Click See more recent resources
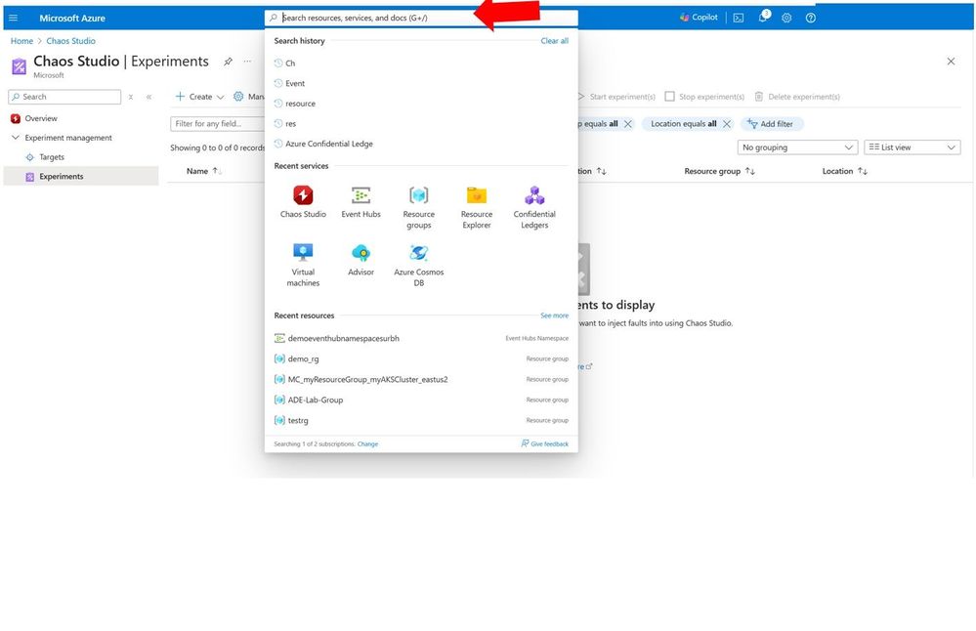 (x=554, y=315)
